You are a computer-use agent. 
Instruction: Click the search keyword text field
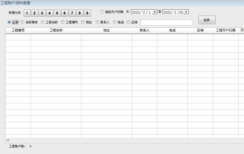click(x=166, y=23)
